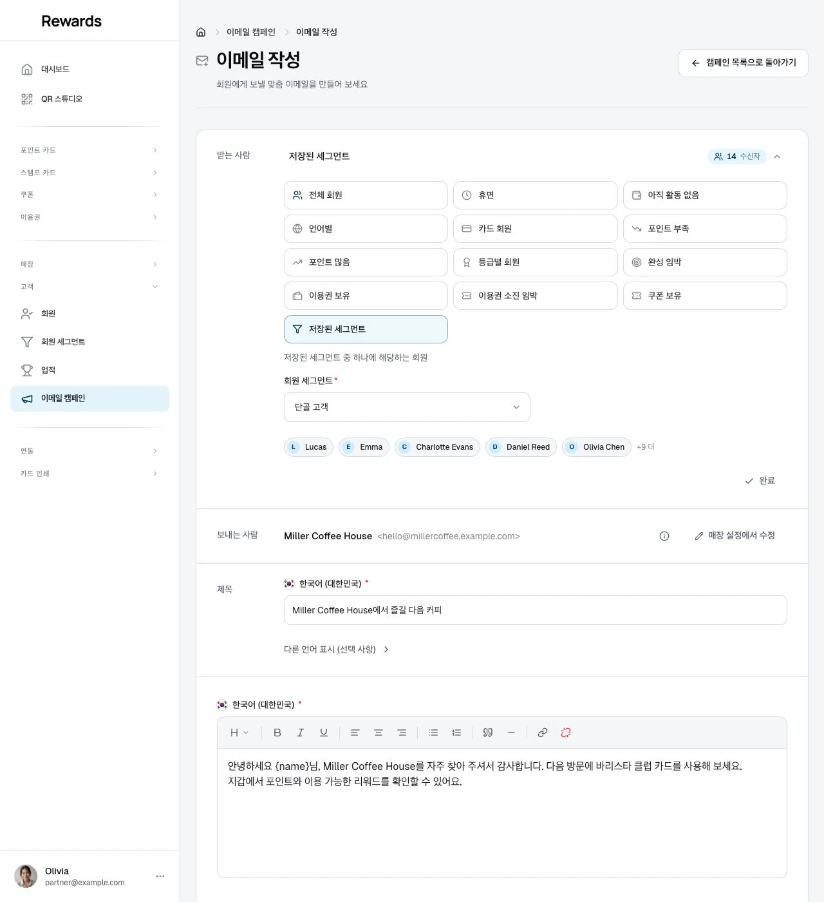Insert a bulleted list

[x=433, y=733]
